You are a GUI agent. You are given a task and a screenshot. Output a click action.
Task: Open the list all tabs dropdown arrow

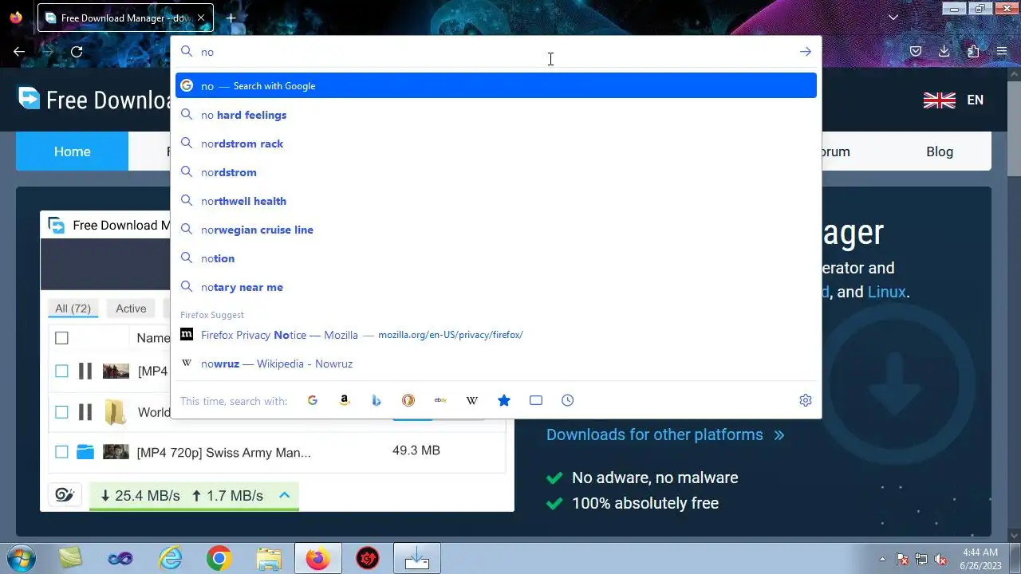click(x=893, y=18)
